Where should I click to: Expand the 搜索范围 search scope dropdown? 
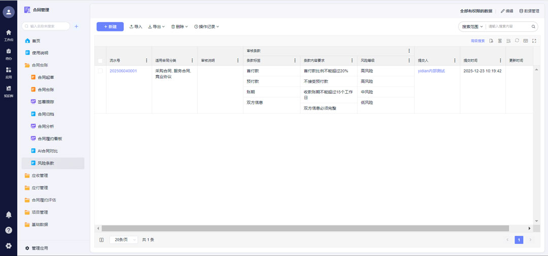472,26
